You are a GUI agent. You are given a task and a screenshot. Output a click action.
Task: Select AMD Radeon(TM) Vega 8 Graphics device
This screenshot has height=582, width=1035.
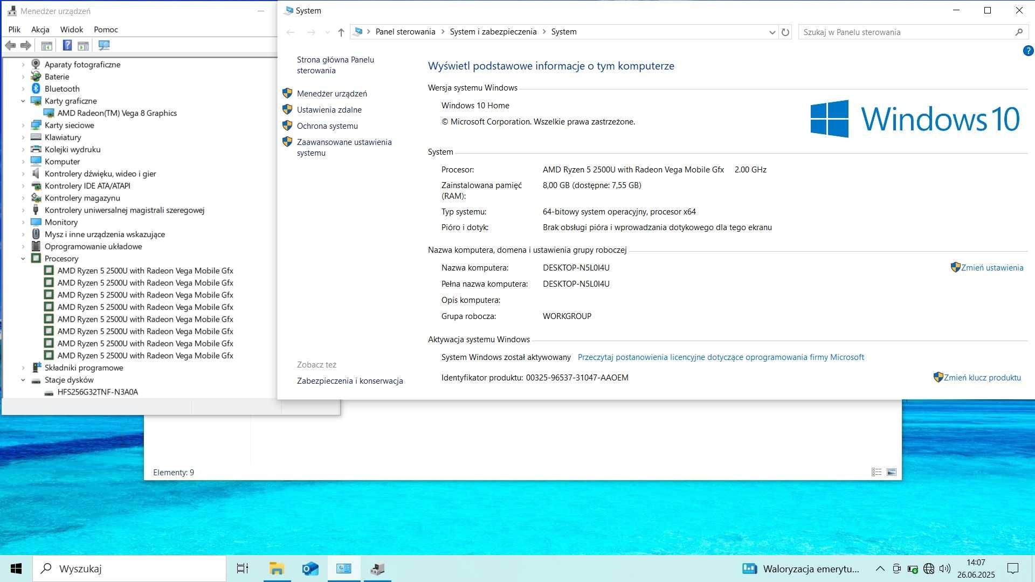pyautogui.click(x=117, y=113)
